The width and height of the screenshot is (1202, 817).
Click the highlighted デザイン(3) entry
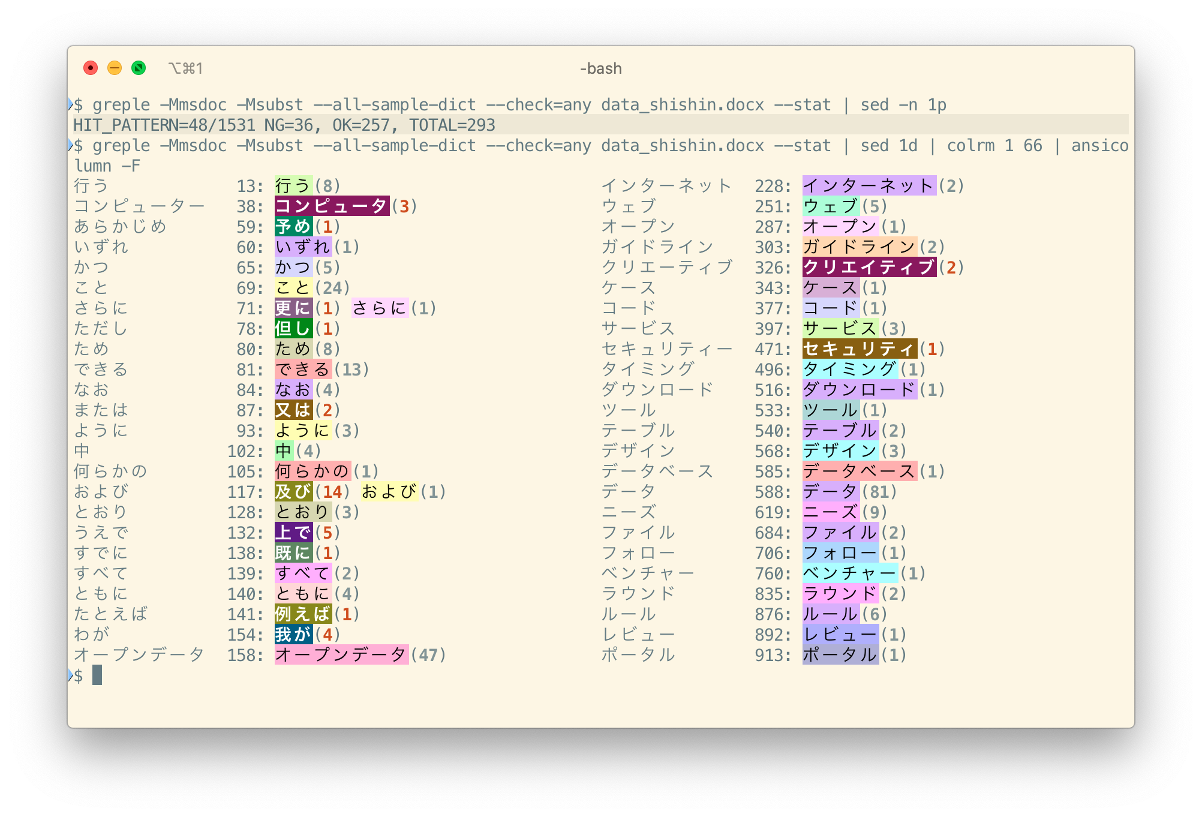click(840, 451)
